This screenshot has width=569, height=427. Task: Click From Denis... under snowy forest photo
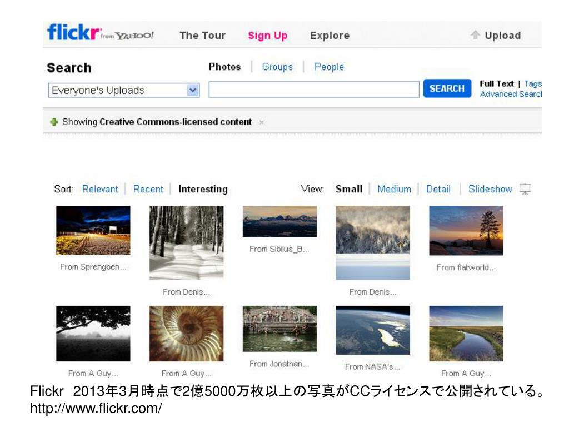tap(187, 292)
